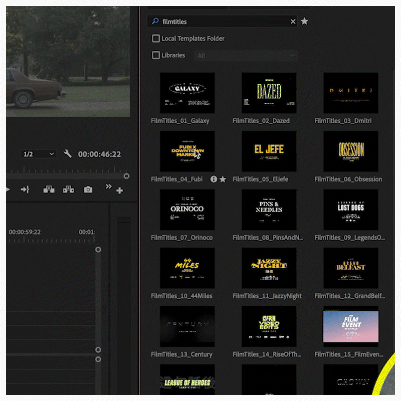
Task: Favorite the FilmTitles_04_Fubi template star
Action: [223, 179]
